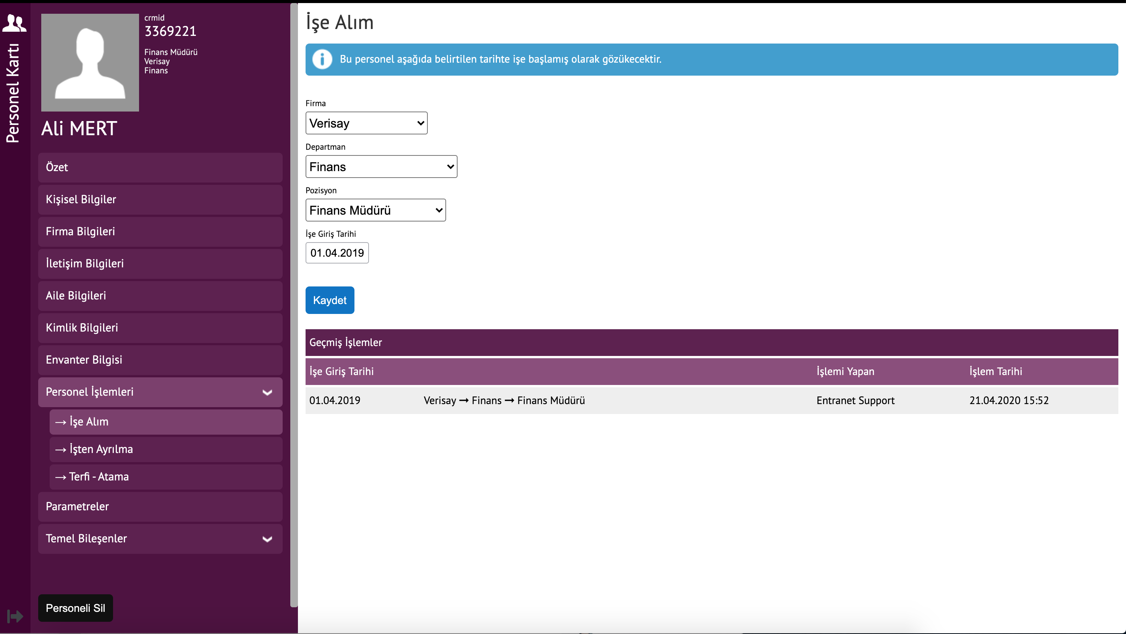Viewport: 1126px width, 634px height.
Task: Click the sidebar vertical scrollbar
Action: coord(294,305)
